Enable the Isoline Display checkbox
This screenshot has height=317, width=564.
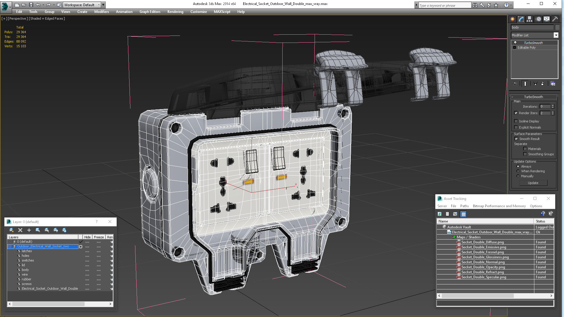point(516,121)
